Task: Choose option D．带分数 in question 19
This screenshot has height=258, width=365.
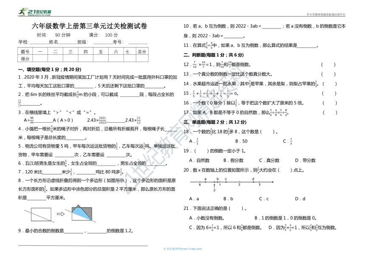Action: tap(305, 160)
